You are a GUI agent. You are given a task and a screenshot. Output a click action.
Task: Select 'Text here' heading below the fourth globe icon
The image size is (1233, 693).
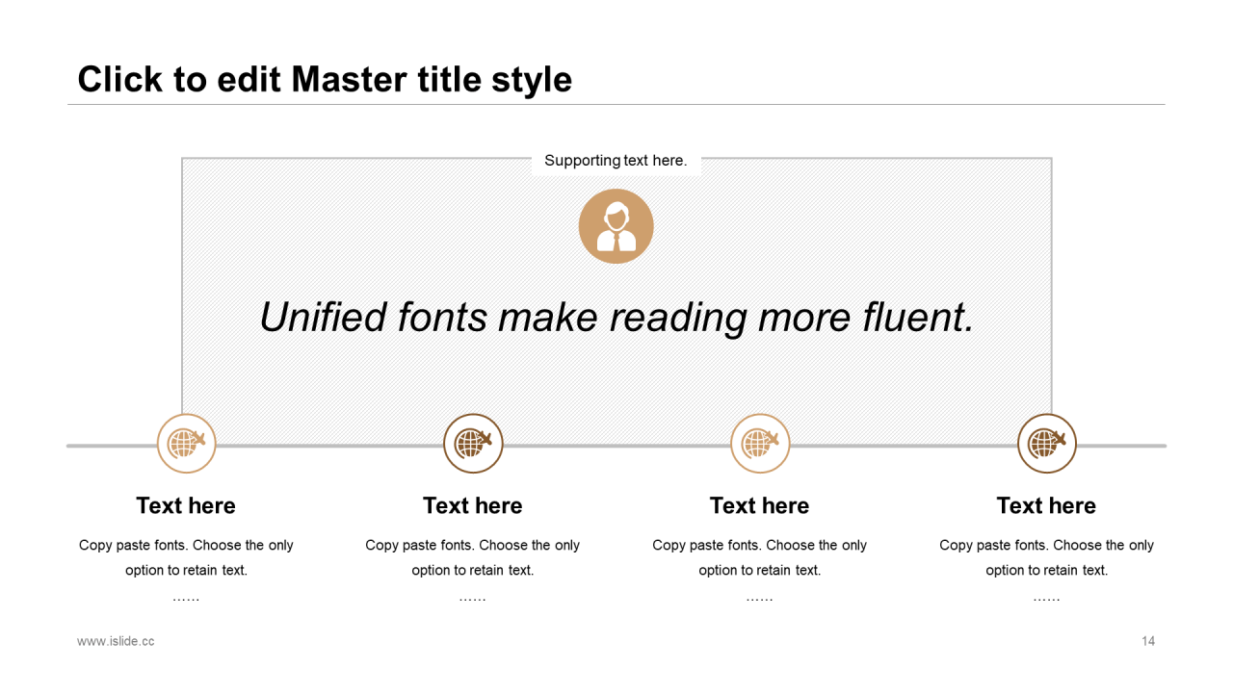tap(1047, 505)
